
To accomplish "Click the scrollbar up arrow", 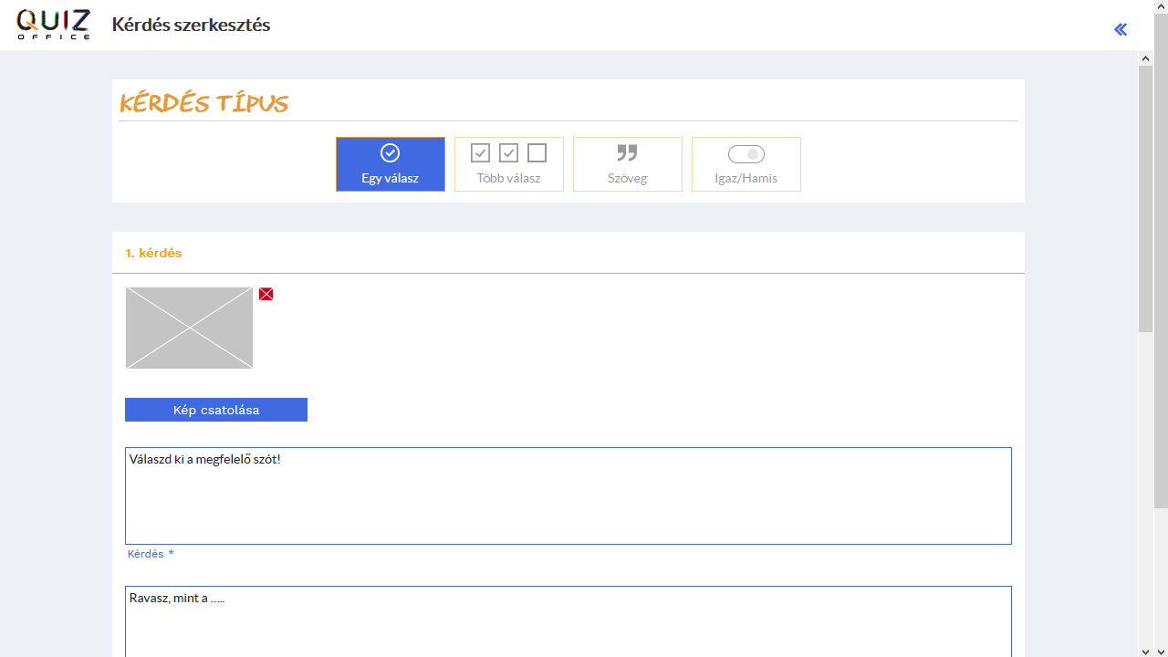I will tap(1146, 58).
